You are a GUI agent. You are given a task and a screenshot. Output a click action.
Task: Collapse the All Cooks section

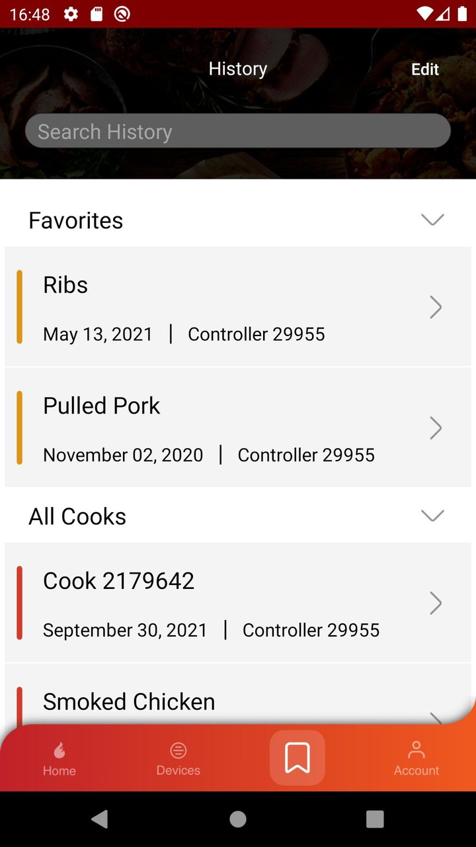[x=432, y=515]
